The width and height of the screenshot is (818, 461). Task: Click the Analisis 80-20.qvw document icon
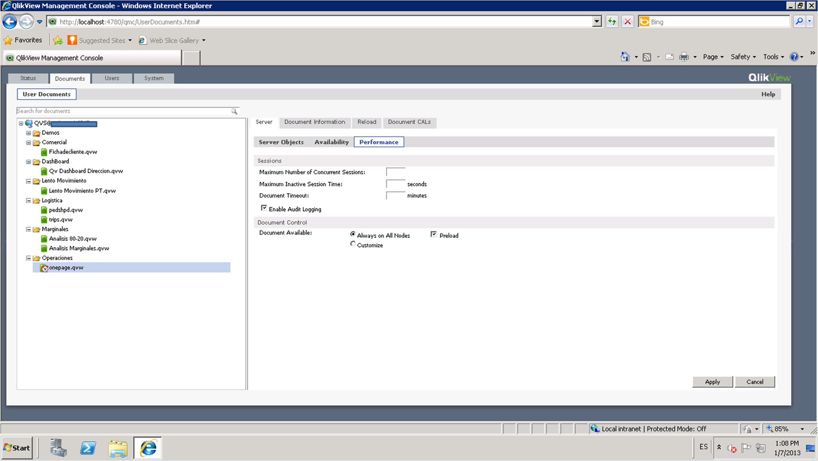click(44, 239)
